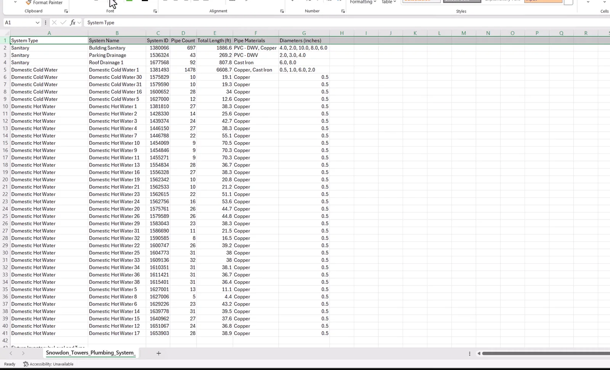Click the sheet tab bar options dots
This screenshot has height=370, width=610.
point(470,354)
